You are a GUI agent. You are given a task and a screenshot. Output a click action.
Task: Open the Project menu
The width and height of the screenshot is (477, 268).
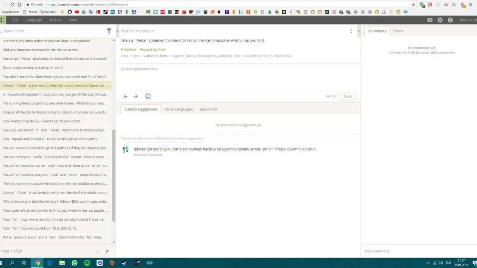tap(56, 20)
